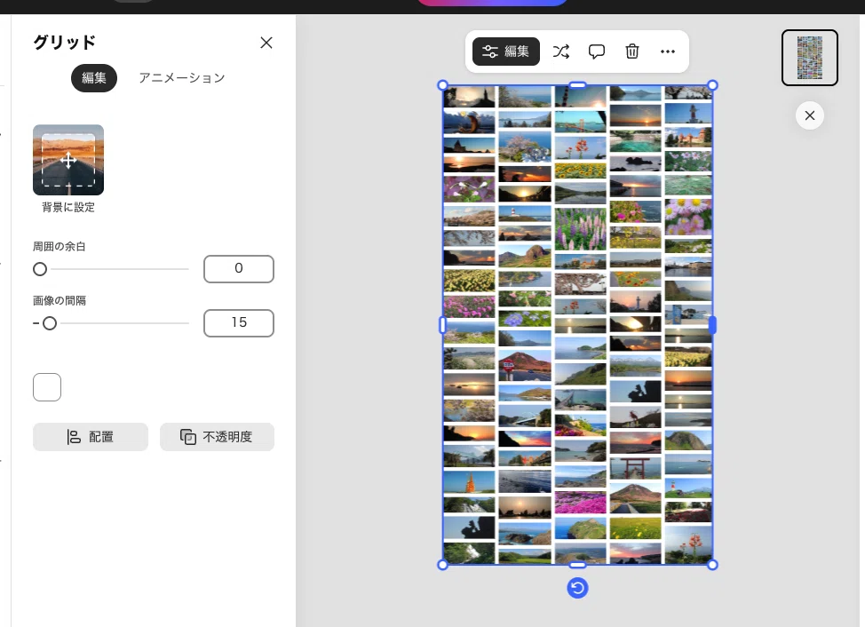Select the 編集 tab in the panel

tap(94, 78)
